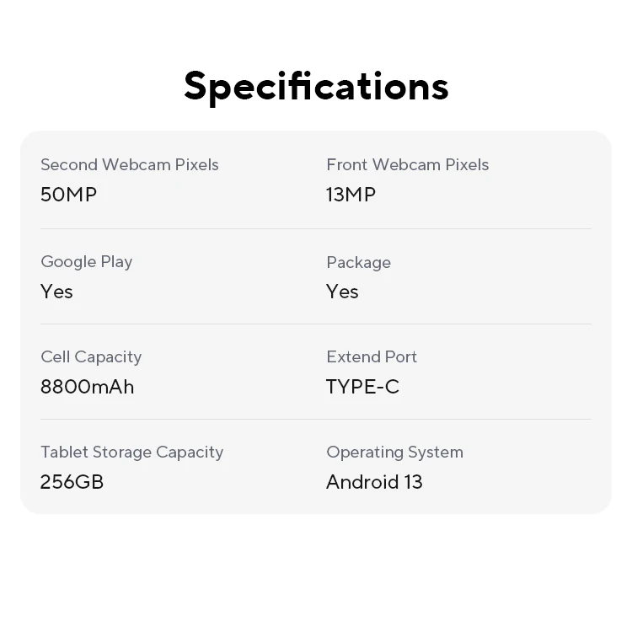
Task: Select the Extend Port label
Action: pos(372,356)
